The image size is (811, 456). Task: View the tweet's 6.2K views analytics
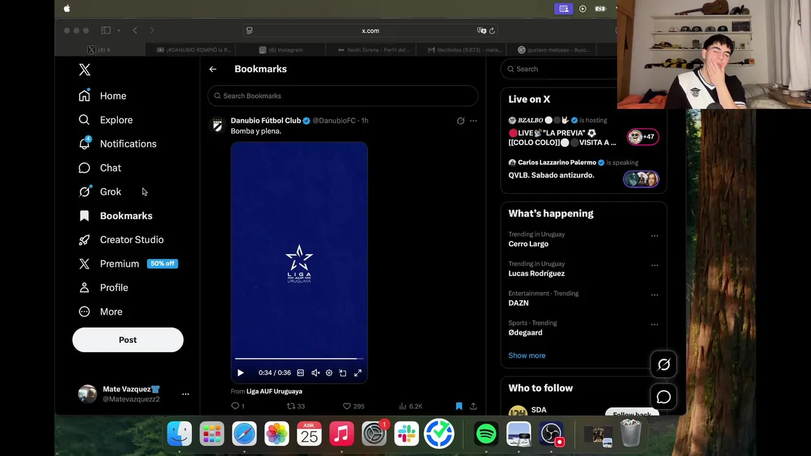[411, 406]
